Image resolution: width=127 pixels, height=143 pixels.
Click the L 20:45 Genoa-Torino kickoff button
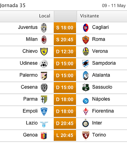click(65, 135)
